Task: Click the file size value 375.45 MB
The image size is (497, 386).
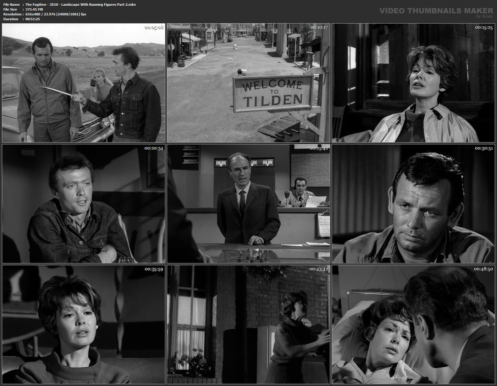Action: pos(34,10)
